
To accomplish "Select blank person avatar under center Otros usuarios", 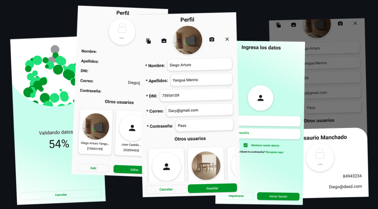I will coord(166,167).
